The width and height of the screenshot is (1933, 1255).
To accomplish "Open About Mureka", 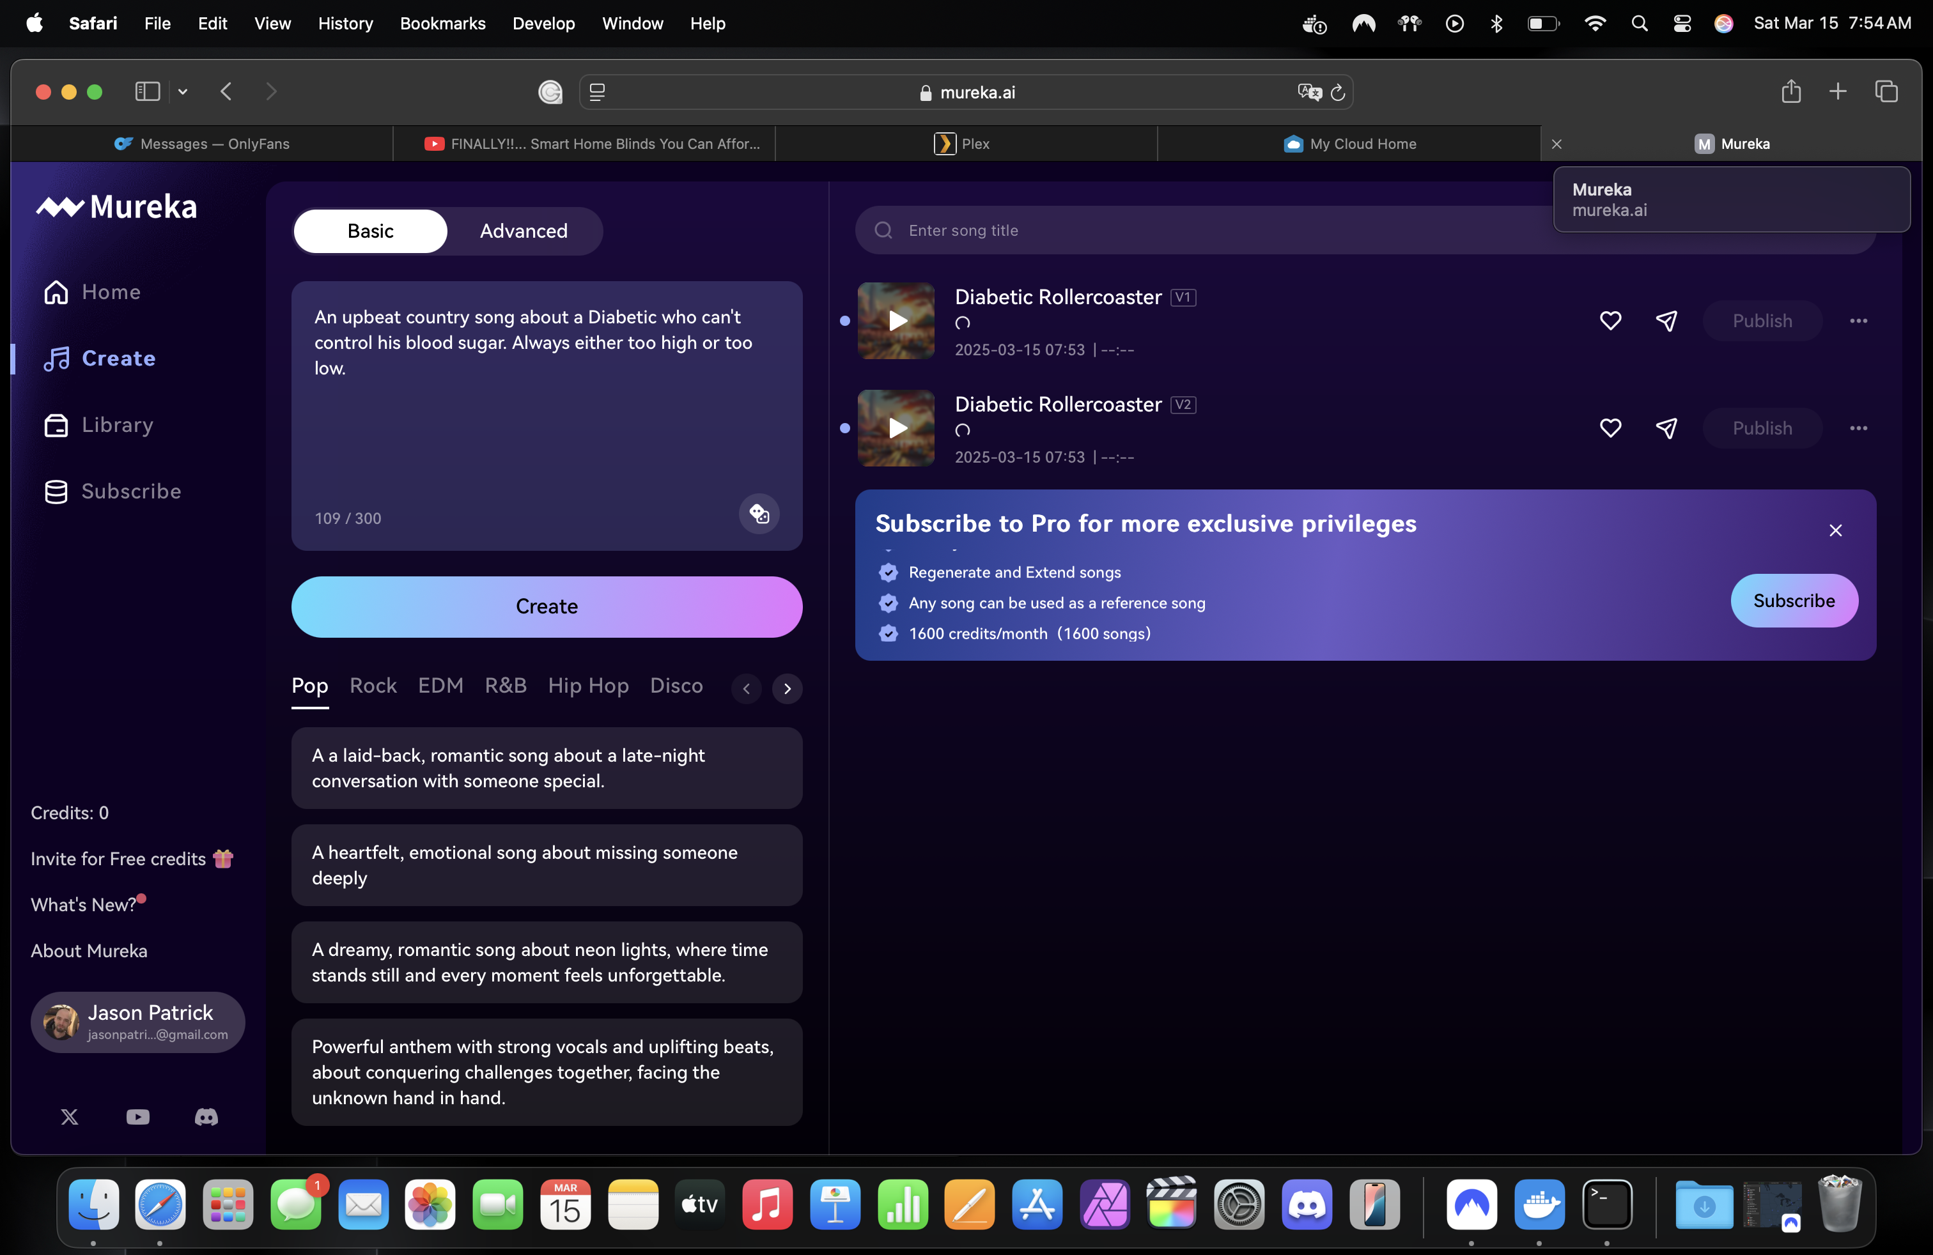I will click(89, 951).
